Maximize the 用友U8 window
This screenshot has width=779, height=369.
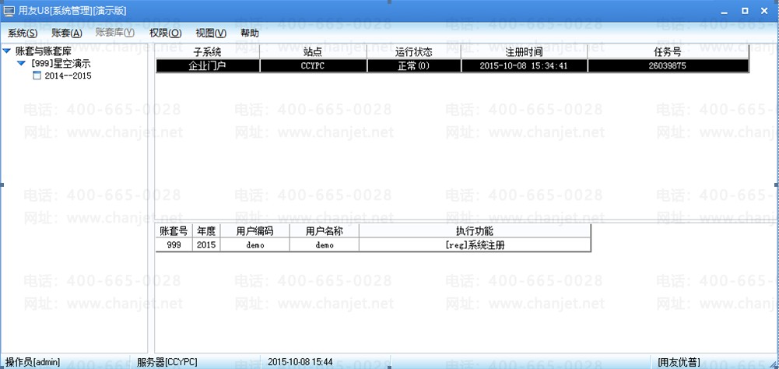tap(745, 10)
